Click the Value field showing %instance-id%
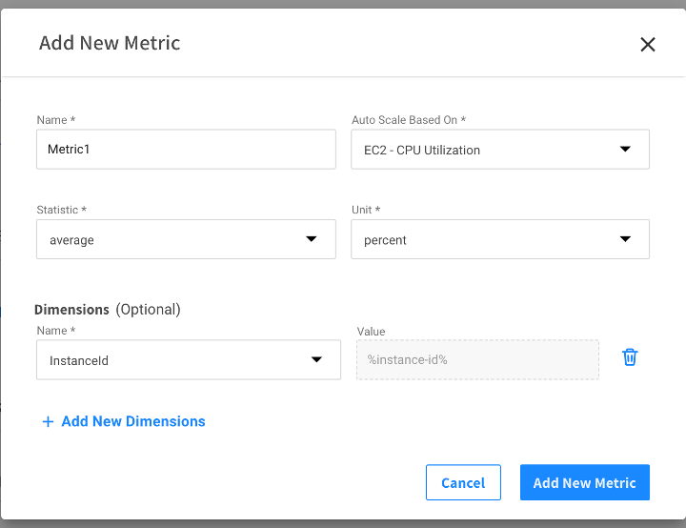Screen dimensions: 686x528 point(477,359)
